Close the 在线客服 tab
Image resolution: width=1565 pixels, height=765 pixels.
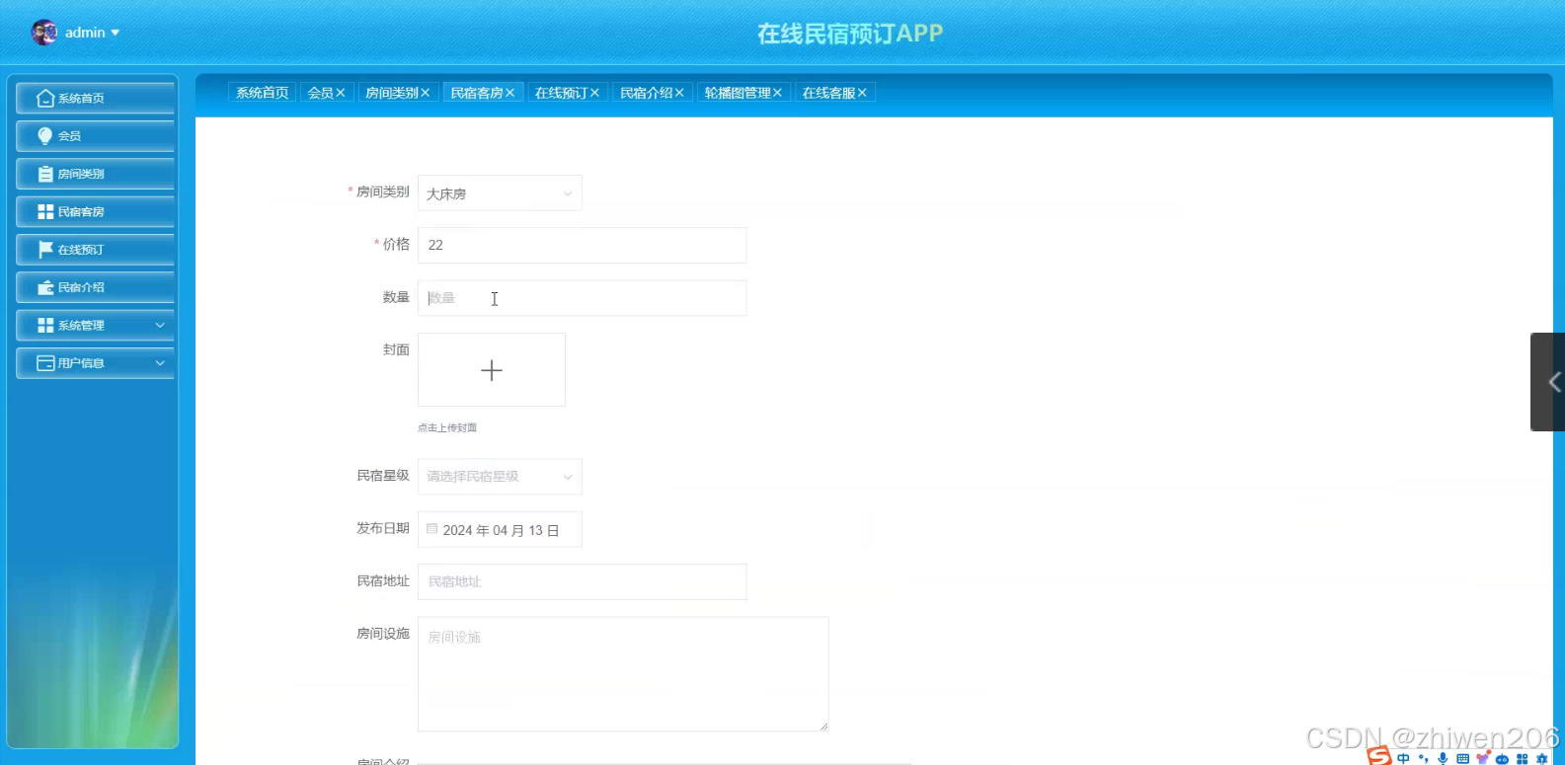point(862,93)
